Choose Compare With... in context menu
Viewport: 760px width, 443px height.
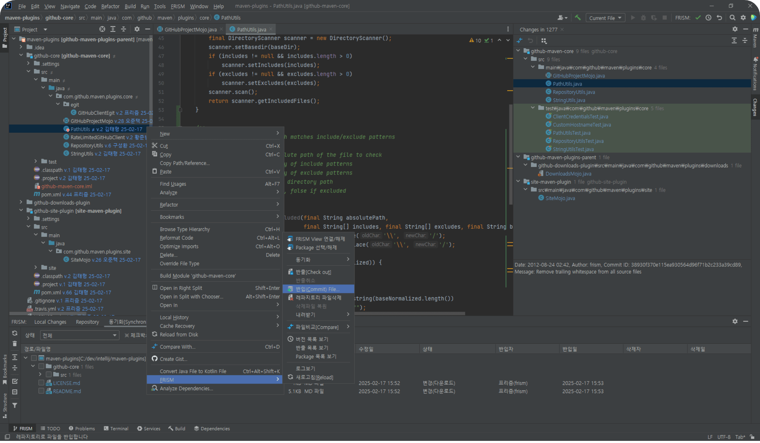215,347
